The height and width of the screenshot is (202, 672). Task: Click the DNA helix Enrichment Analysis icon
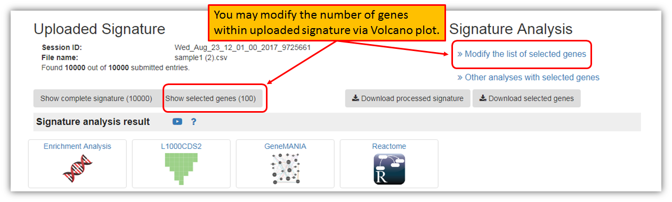[x=77, y=169]
